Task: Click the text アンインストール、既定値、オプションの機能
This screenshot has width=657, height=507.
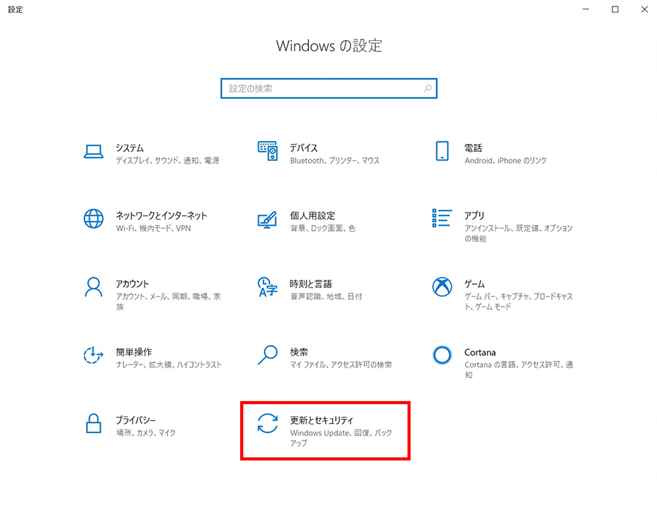Action: click(519, 234)
